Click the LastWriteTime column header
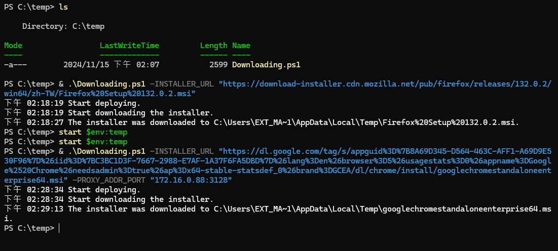The height and width of the screenshot is (251, 558). [129, 46]
